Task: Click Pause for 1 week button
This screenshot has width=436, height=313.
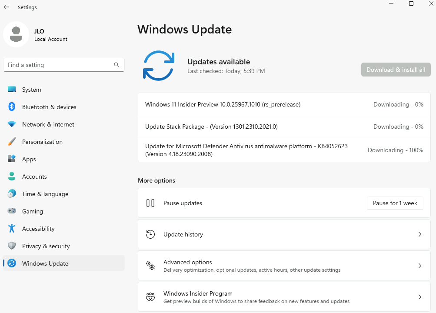Action: coord(395,203)
